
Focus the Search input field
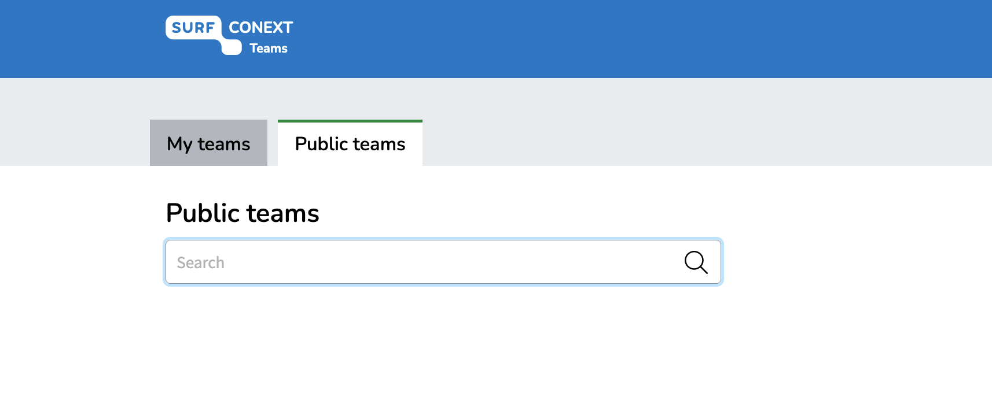point(443,262)
